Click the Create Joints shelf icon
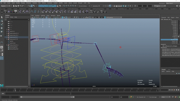This screenshot has height=101, width=180. pyautogui.click(x=20, y=11)
